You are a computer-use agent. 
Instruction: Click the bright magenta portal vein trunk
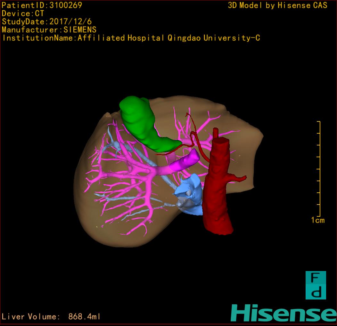pyautogui.click(x=186, y=161)
